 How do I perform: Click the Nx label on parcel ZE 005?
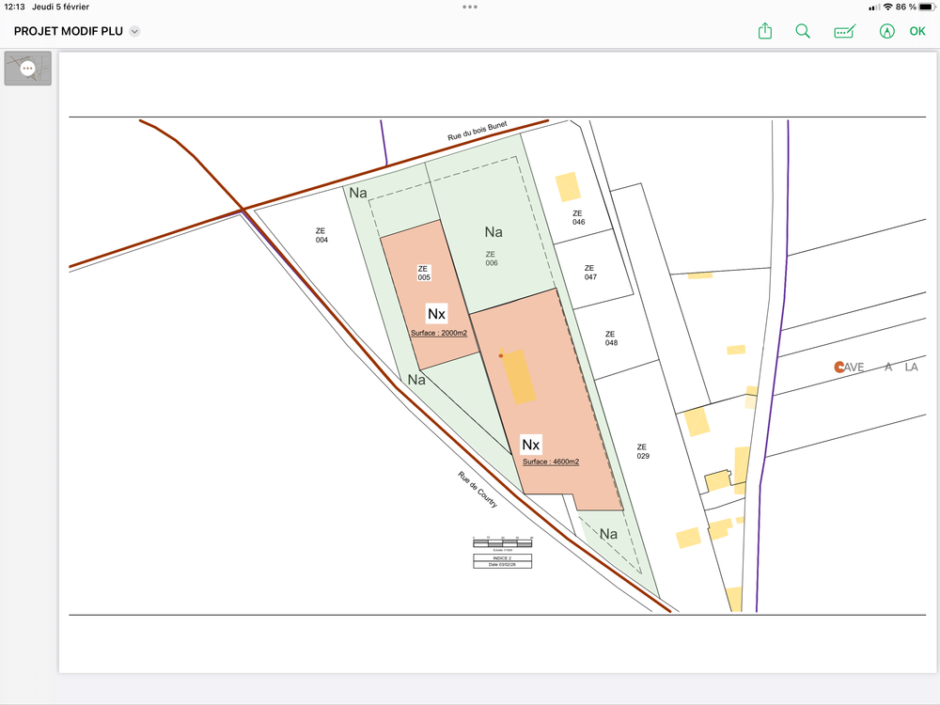(436, 314)
